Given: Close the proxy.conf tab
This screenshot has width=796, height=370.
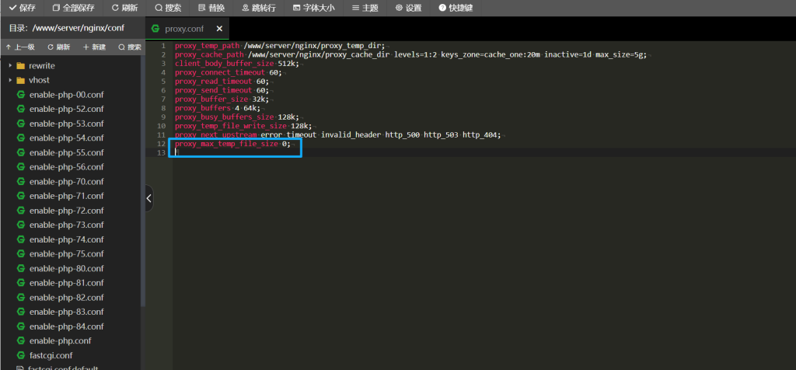Looking at the screenshot, I should point(219,29).
